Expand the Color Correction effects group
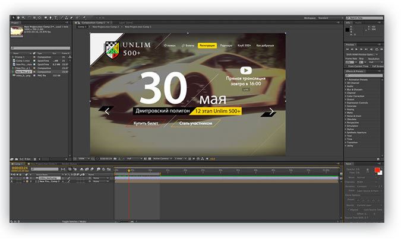The width and height of the screenshot is (401, 240). (x=347, y=95)
